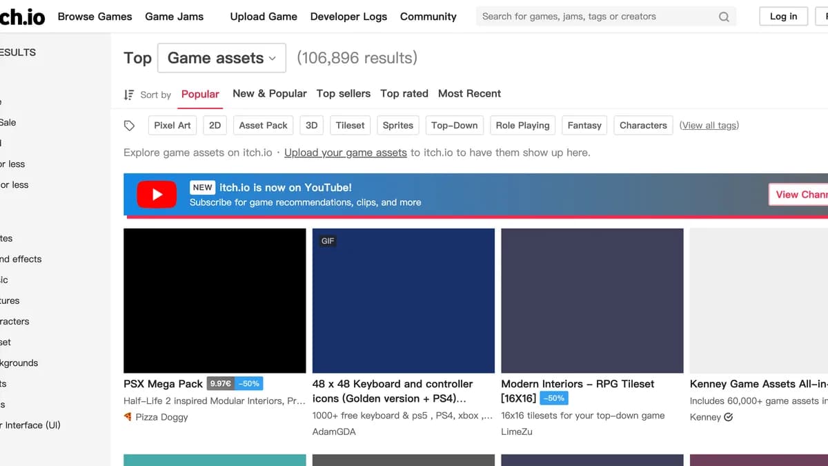Click 'itch.io is now on YouTube!' text
The width and height of the screenshot is (828, 466).
pyautogui.click(x=286, y=187)
